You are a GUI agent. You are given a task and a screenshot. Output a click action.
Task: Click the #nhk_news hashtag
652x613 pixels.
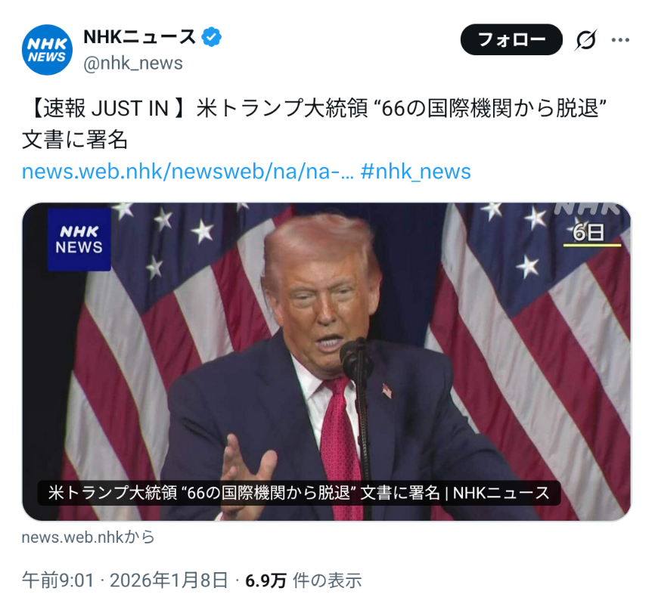(x=415, y=172)
